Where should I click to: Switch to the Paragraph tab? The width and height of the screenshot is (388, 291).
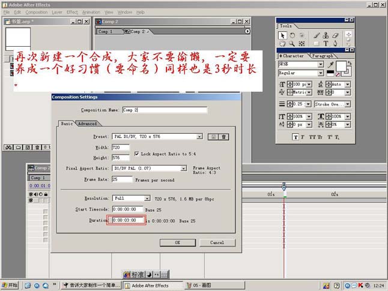tap(323, 56)
